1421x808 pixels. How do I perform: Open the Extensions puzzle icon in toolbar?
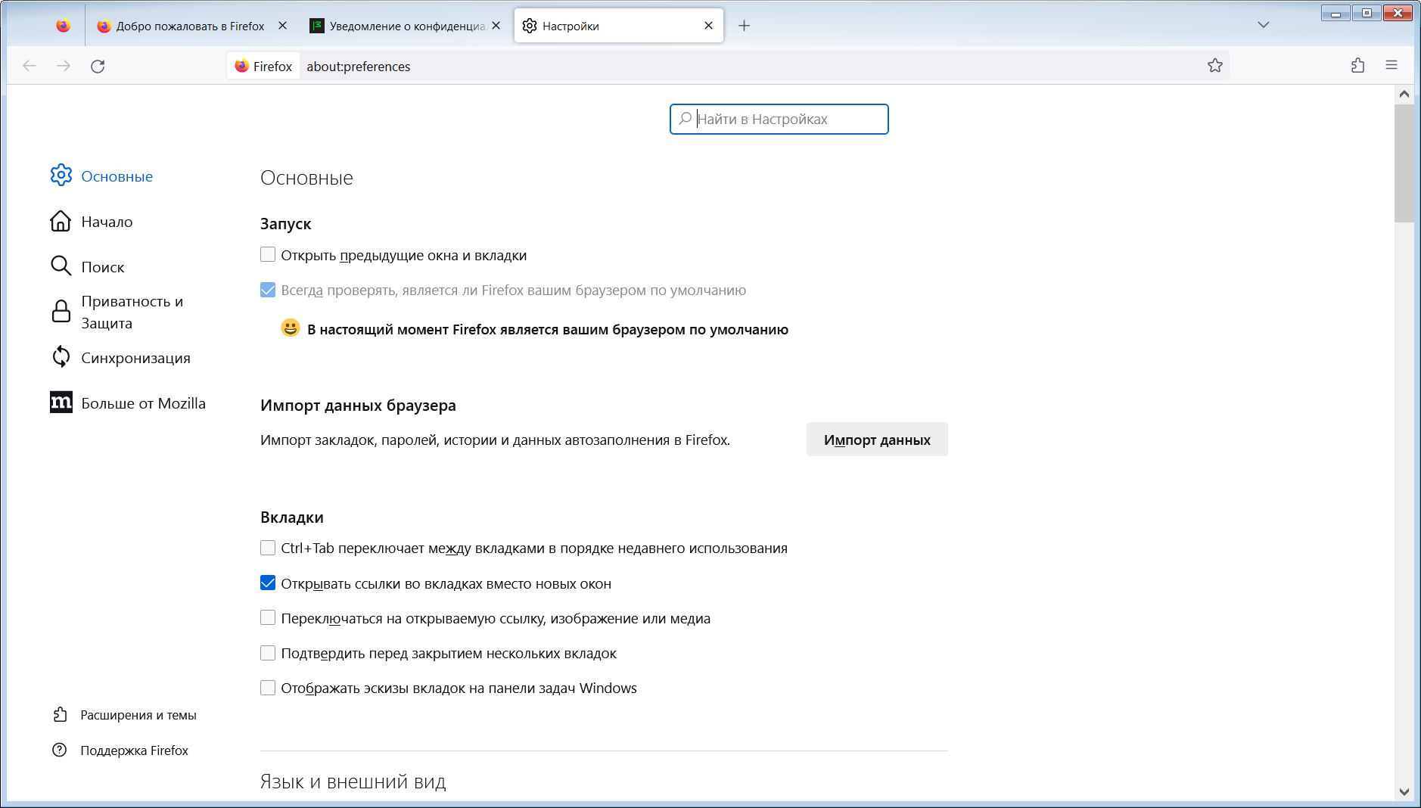[x=1357, y=66]
